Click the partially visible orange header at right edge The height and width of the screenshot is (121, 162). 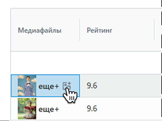click(161, 30)
